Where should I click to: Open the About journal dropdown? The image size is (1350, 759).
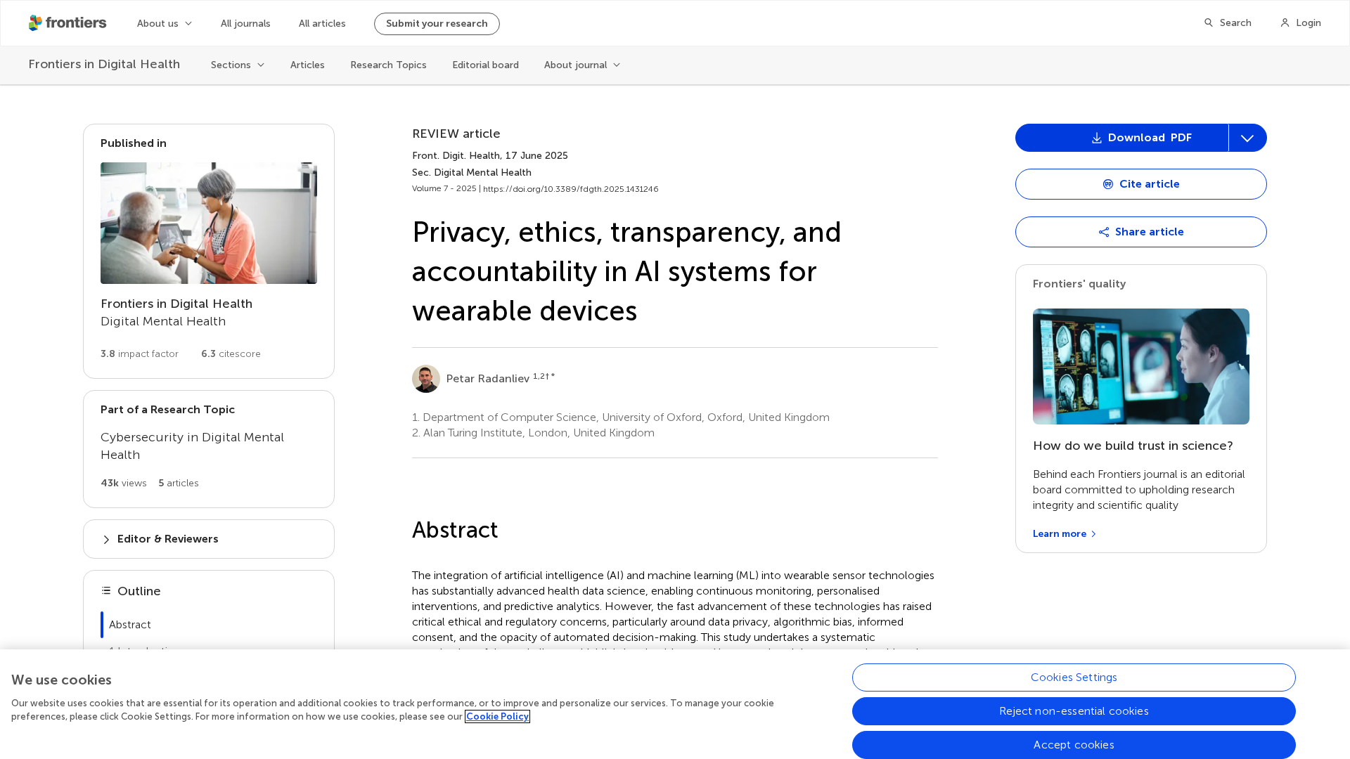(581, 65)
